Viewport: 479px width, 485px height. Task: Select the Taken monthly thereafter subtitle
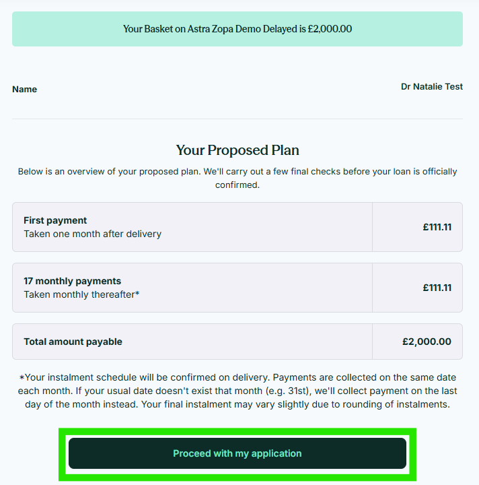click(81, 294)
